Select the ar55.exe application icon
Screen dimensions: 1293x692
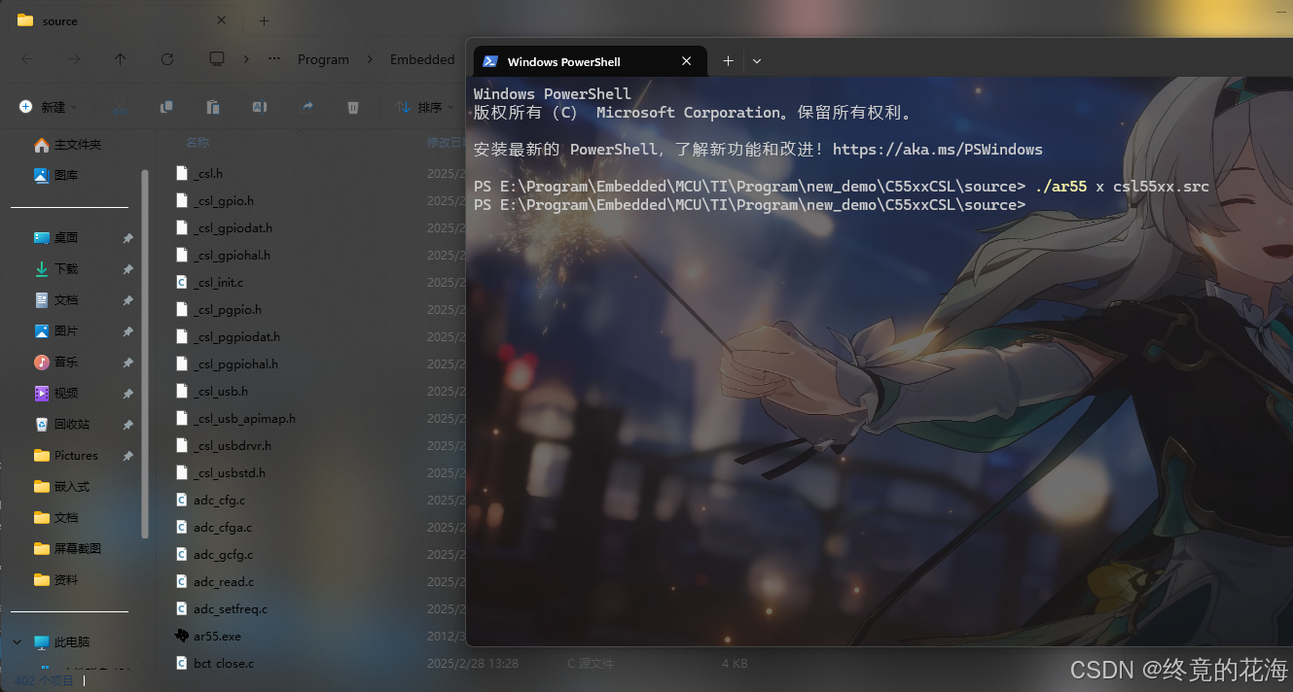click(x=182, y=636)
